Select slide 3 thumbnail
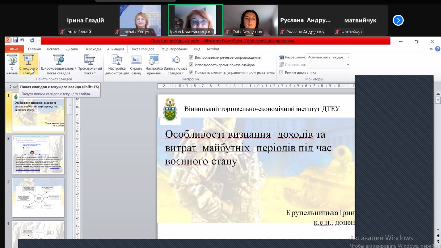The height and width of the screenshot is (248, 441). click(x=38, y=198)
